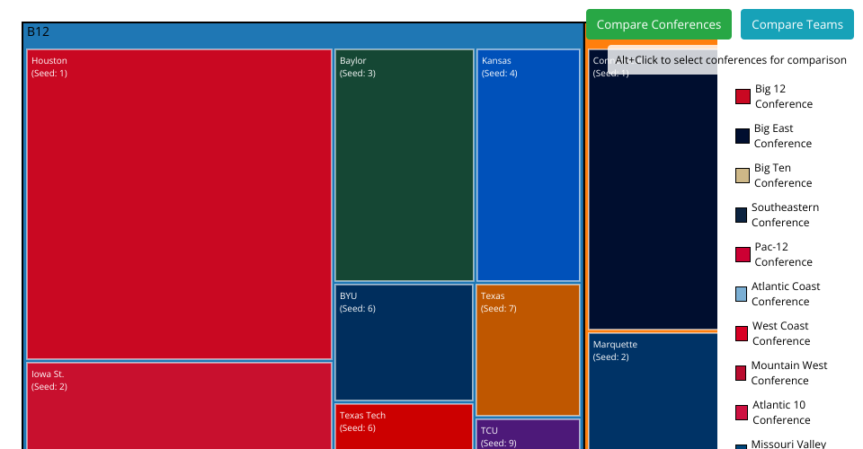Screen dimensions: 863x449
Task: Click the Texas Tech tile
Action: tap(404, 427)
